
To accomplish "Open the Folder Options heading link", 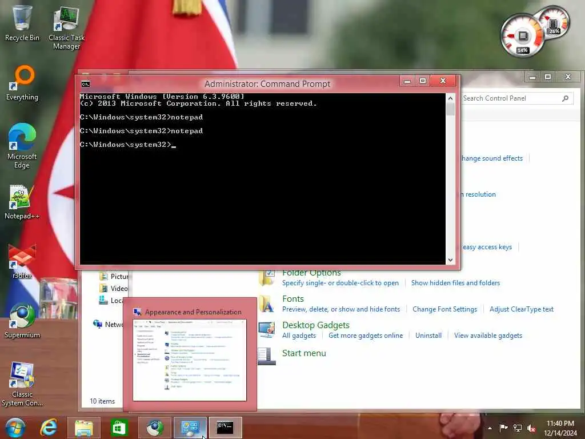I will [x=311, y=273].
